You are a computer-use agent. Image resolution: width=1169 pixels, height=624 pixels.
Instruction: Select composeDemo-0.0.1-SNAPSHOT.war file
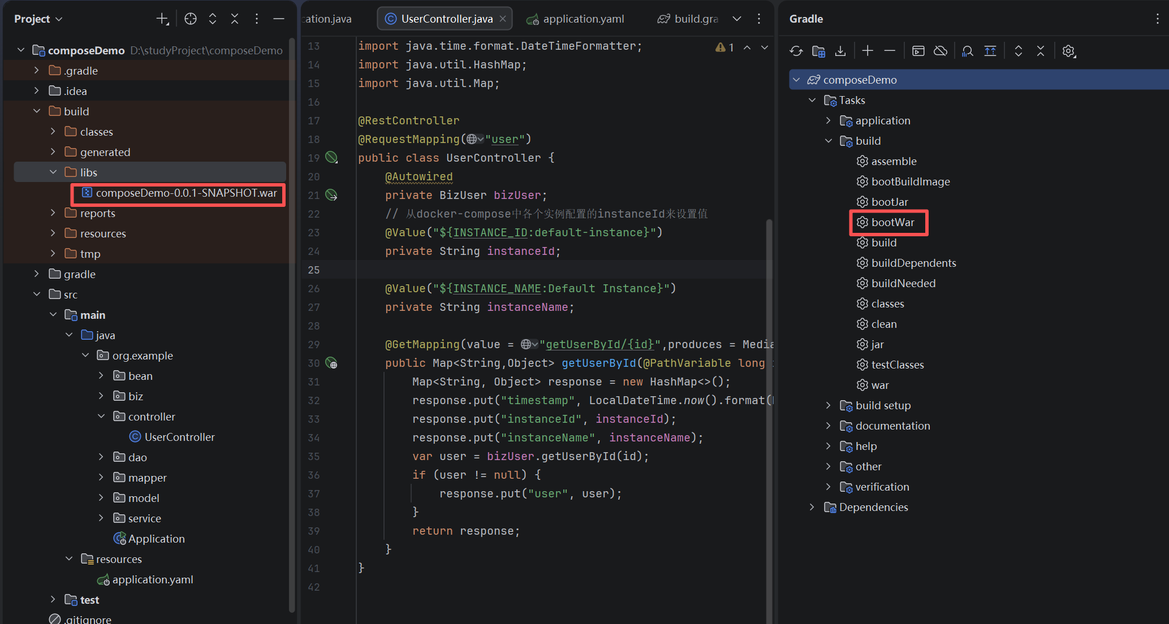pos(179,193)
